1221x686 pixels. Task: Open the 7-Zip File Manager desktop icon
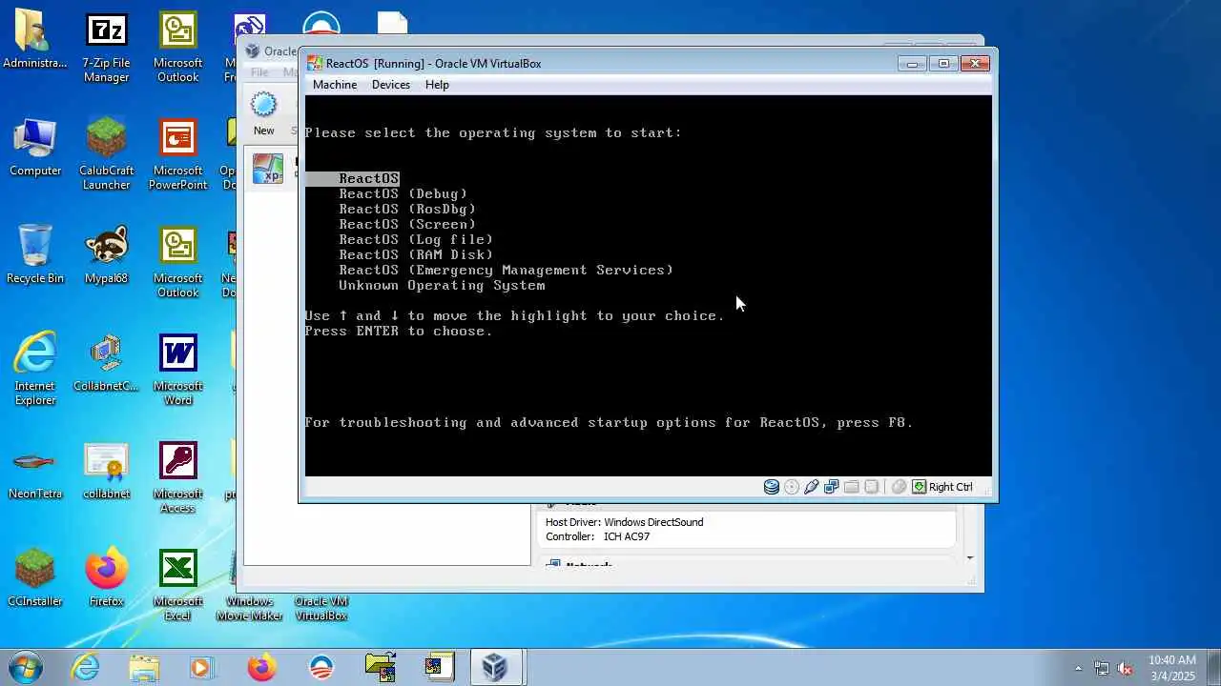pos(106,48)
